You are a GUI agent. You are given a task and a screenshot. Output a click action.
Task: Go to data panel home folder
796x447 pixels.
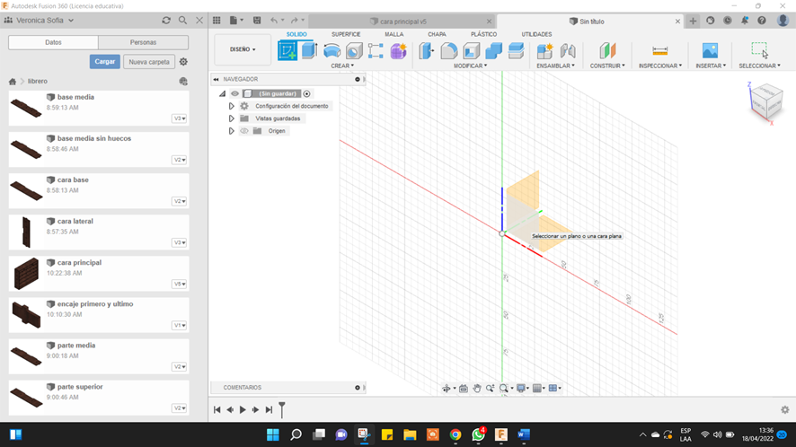tap(13, 81)
